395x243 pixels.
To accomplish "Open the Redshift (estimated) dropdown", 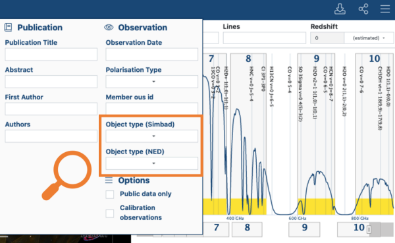I will click(x=369, y=38).
